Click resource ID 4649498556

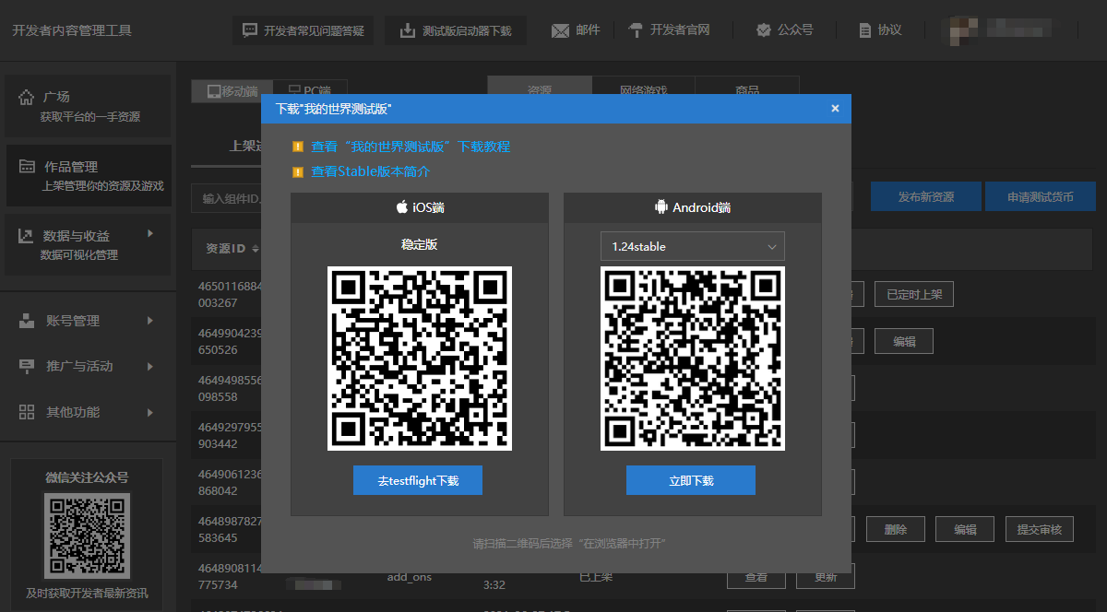click(230, 388)
